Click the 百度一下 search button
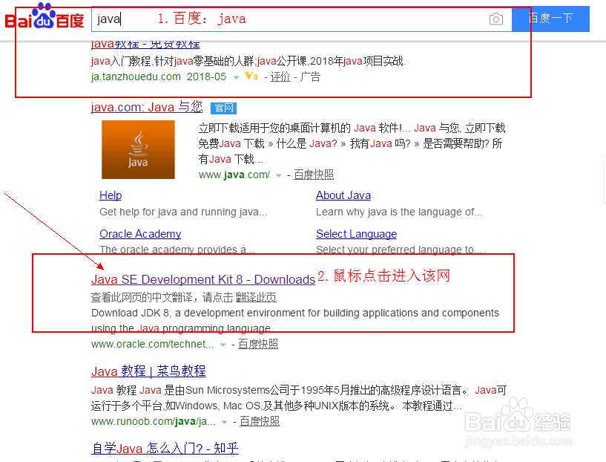The image size is (606, 462). (550, 19)
